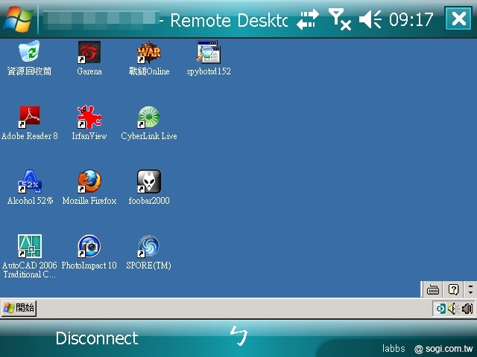The height and width of the screenshot is (357, 477).
Task: Open the spybotsd152 installer icon
Action: (x=208, y=53)
